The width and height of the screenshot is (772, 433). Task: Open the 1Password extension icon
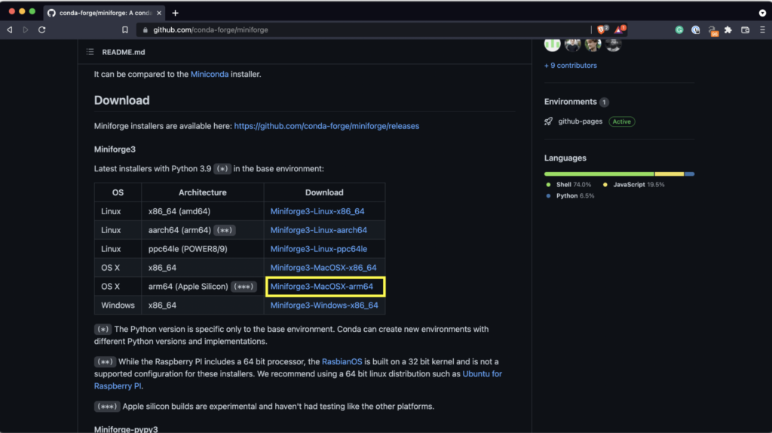point(695,30)
